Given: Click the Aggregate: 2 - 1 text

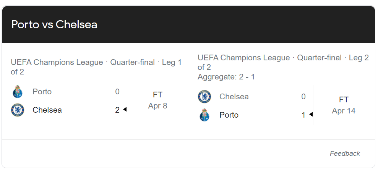Looking at the screenshot, I should [226, 77].
